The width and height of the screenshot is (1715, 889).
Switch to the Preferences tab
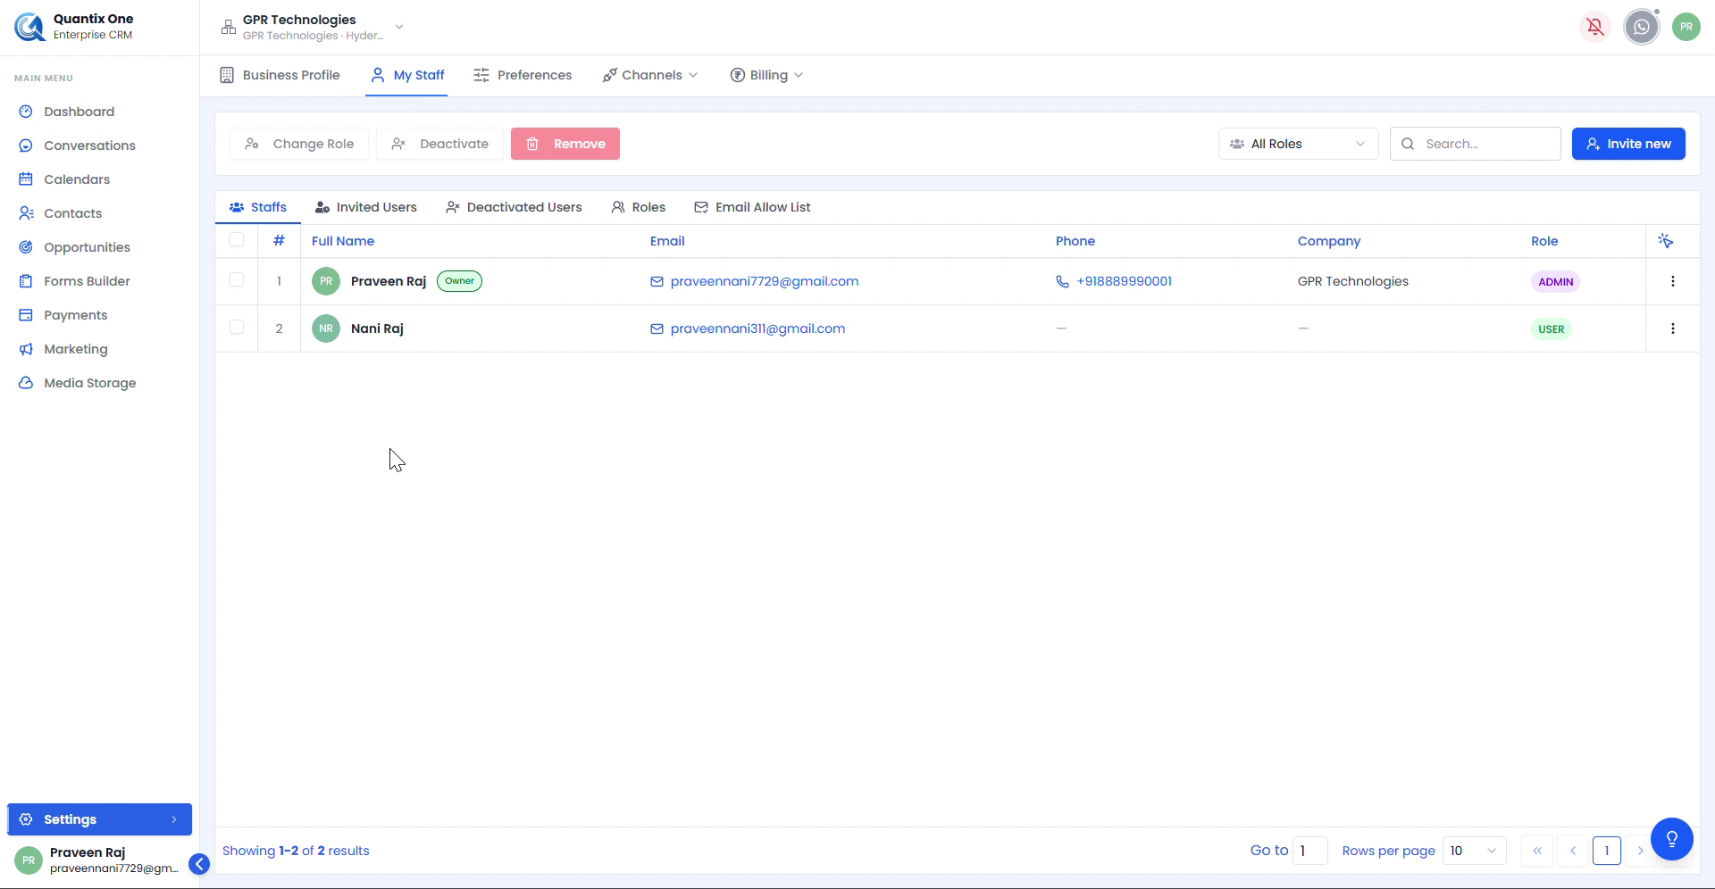tap(523, 75)
